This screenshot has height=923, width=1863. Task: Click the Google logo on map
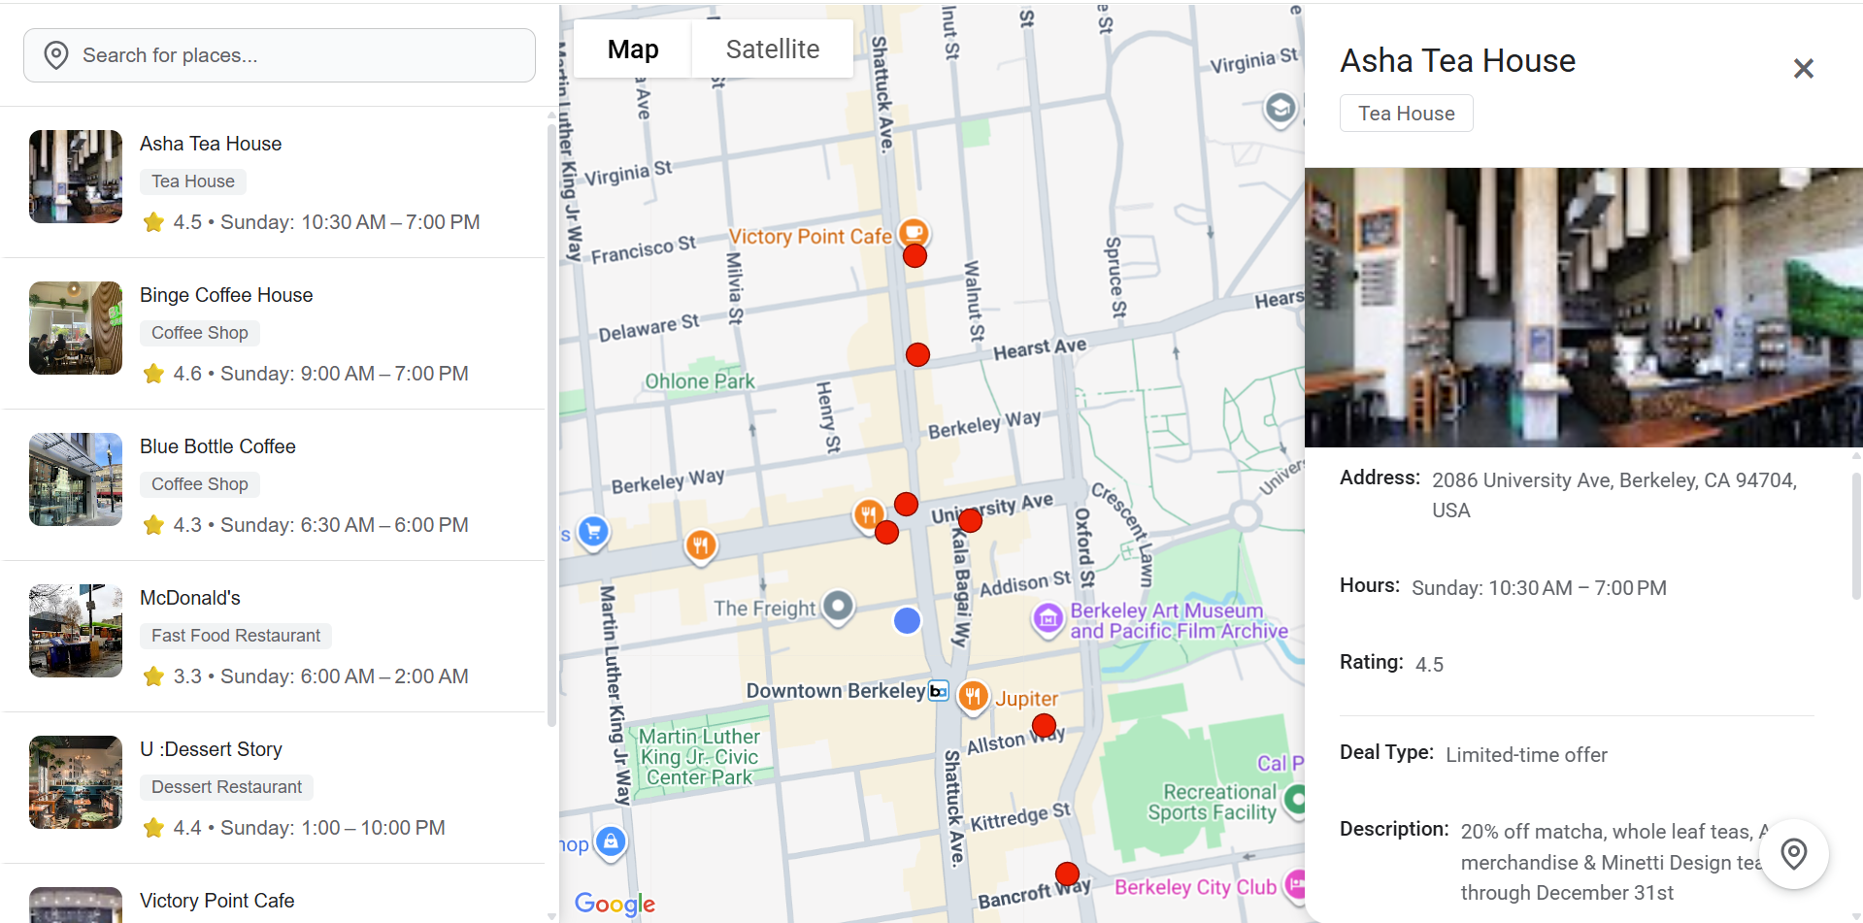coord(615,904)
